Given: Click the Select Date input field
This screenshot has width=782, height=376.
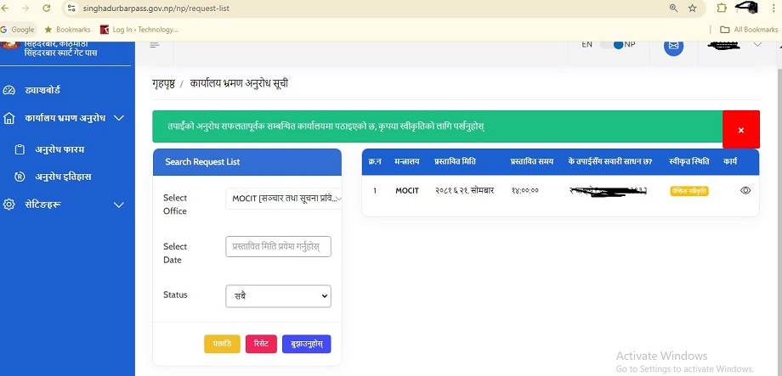Looking at the screenshot, I should click(278, 247).
